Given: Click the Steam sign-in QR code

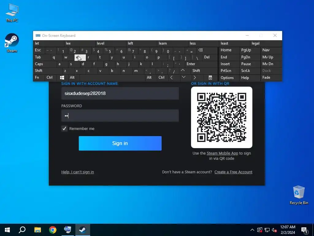Looking at the screenshot, I should (x=221, y=117).
